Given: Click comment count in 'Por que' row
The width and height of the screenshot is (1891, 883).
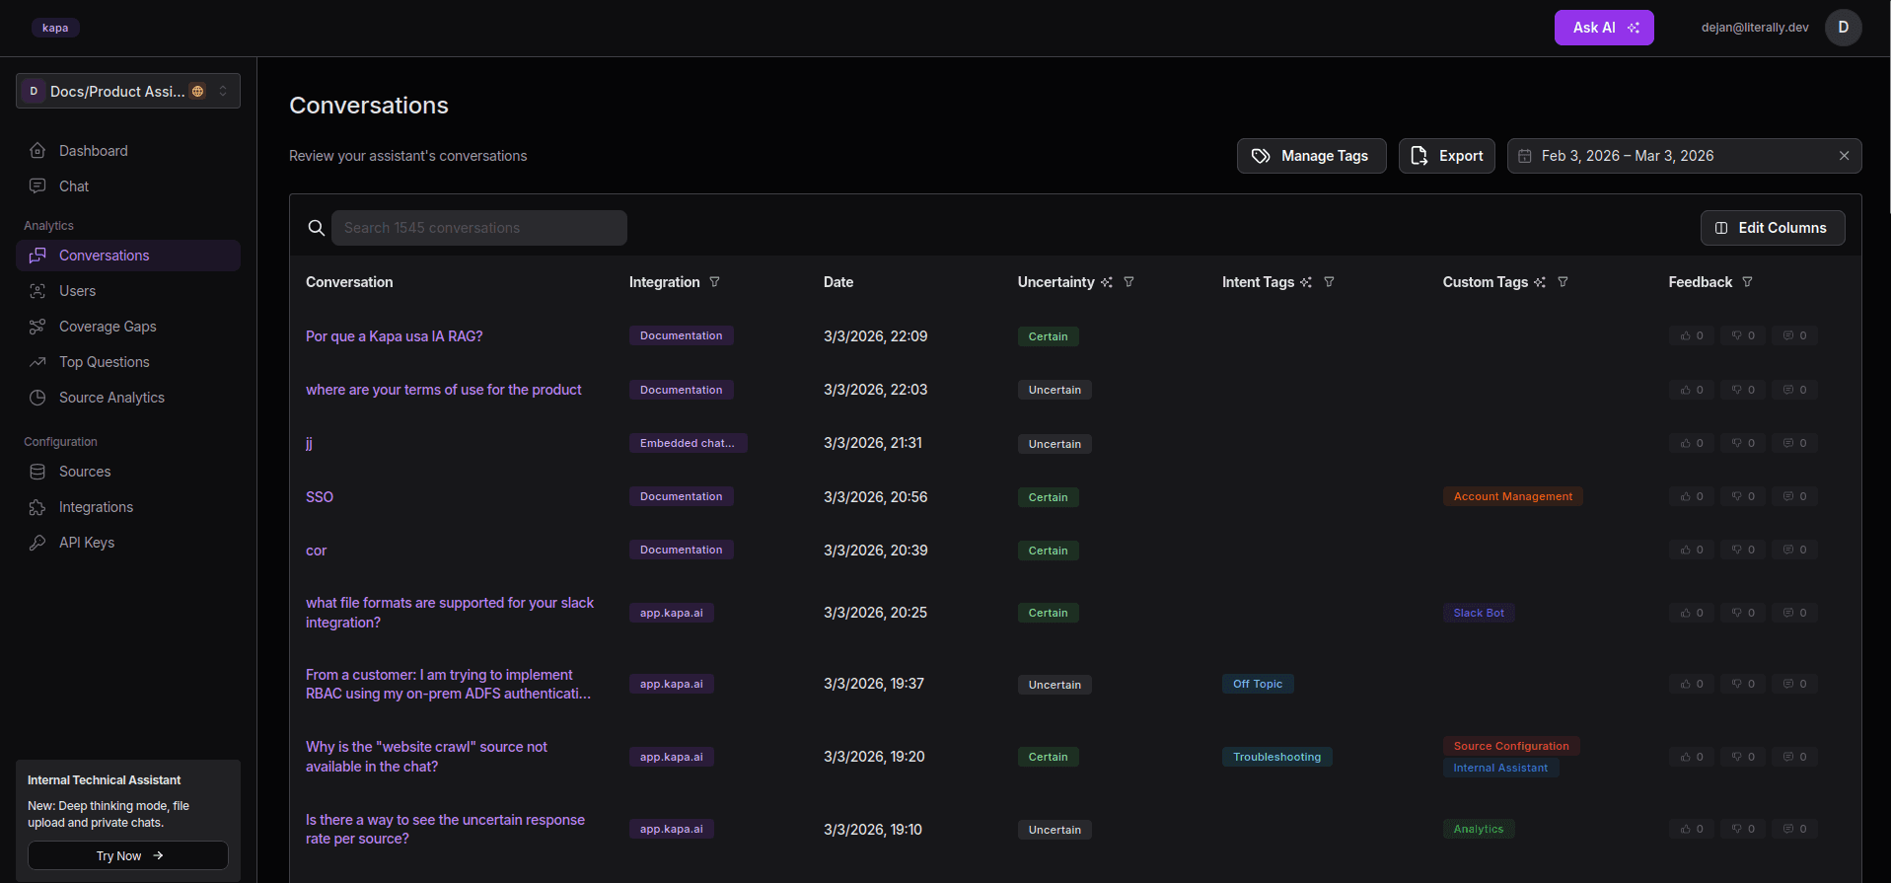Looking at the screenshot, I should click(x=1794, y=335).
